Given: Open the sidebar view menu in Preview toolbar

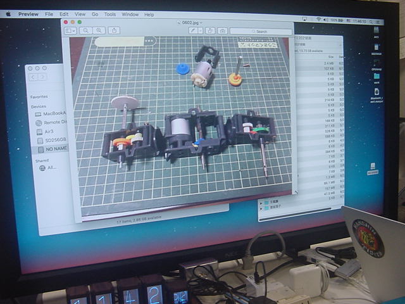Looking at the screenshot, I should [70, 30].
